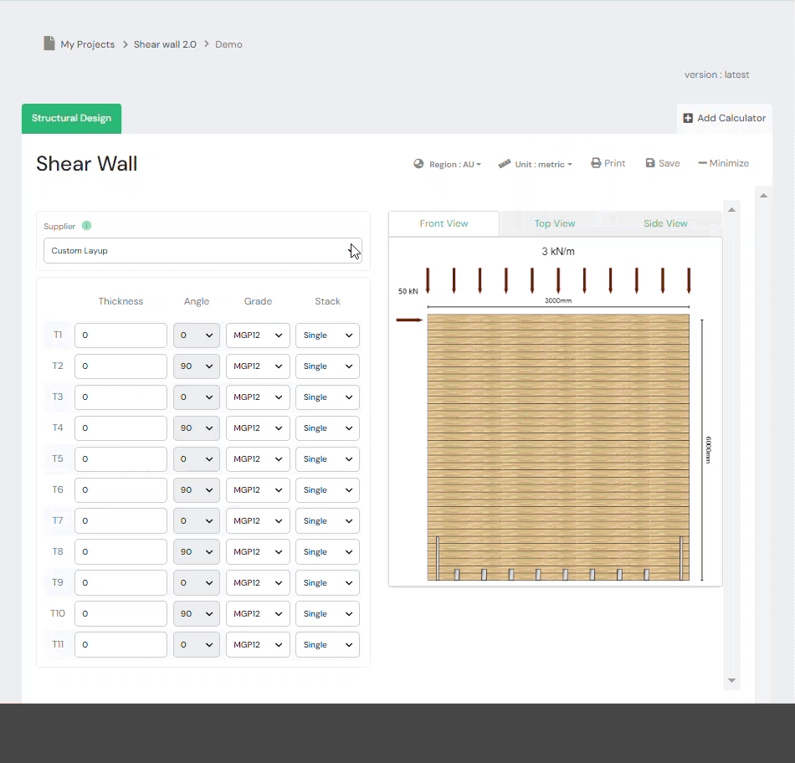Click the preview panel scroll up arrow

(x=731, y=209)
